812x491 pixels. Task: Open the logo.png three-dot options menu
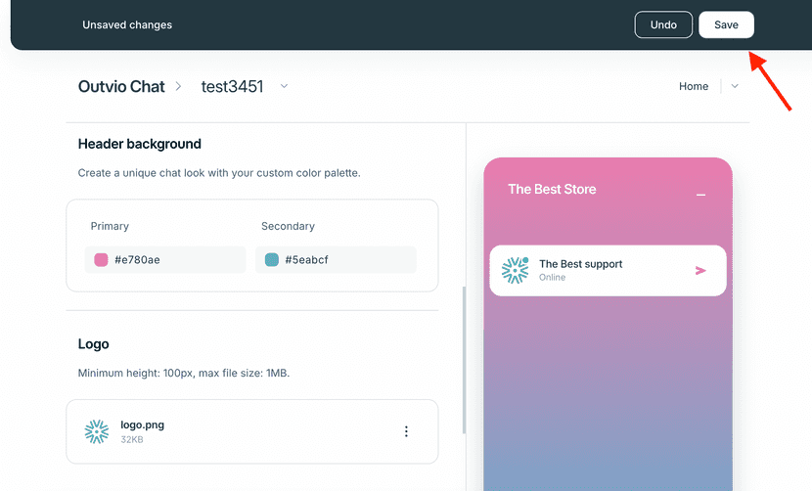pyautogui.click(x=406, y=431)
